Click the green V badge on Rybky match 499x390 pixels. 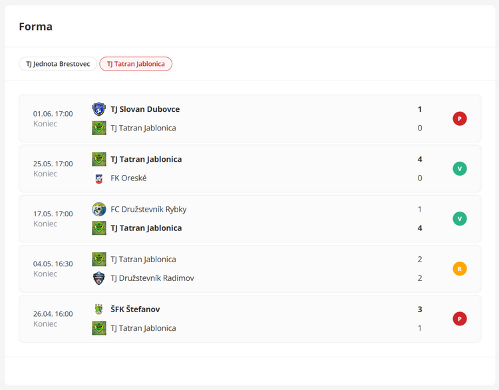(460, 219)
